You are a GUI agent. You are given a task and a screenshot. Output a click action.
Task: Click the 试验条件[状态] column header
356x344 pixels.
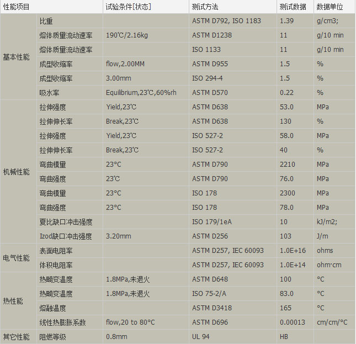tap(146, 7)
